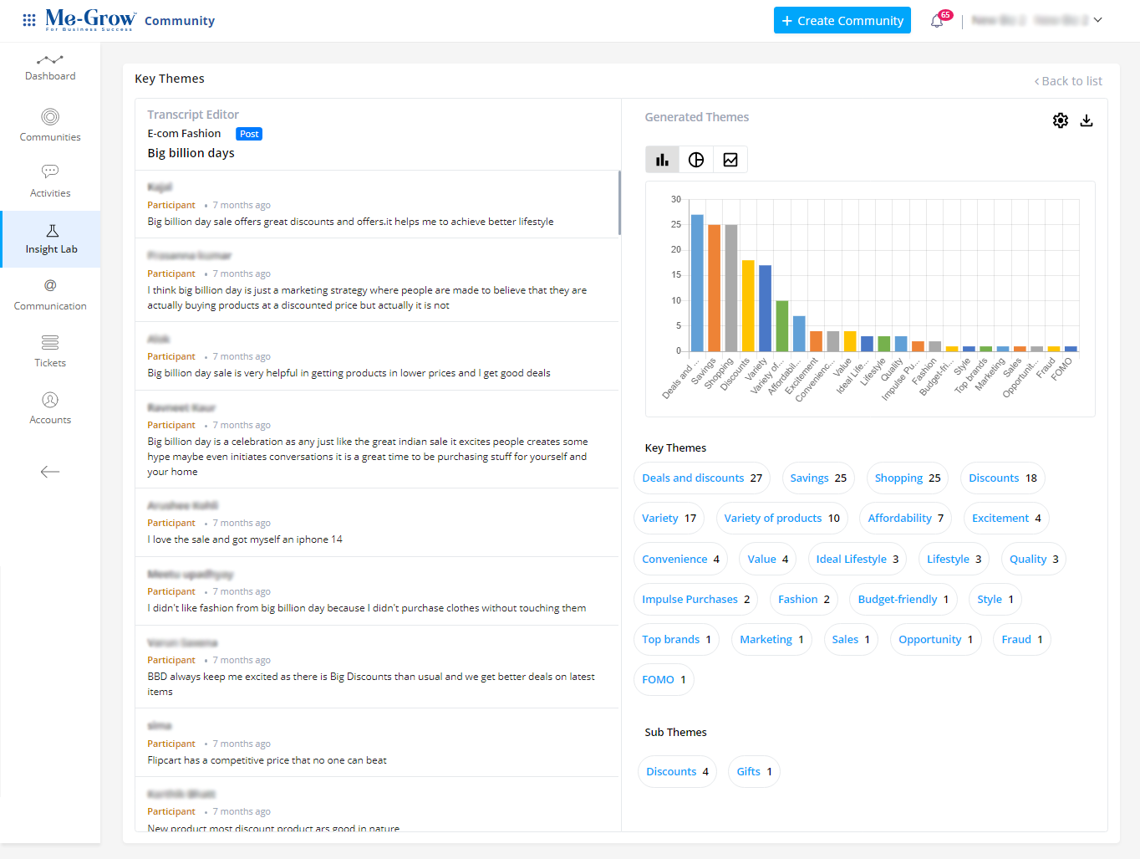1140x859 pixels.
Task: Open Communication from the sidebar
Action: (49, 294)
